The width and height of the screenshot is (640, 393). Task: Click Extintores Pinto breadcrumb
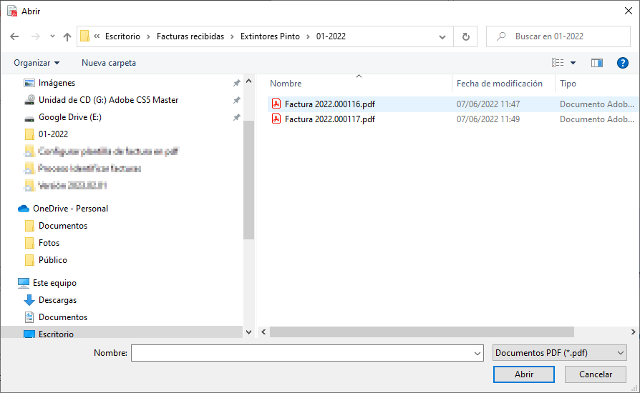270,36
